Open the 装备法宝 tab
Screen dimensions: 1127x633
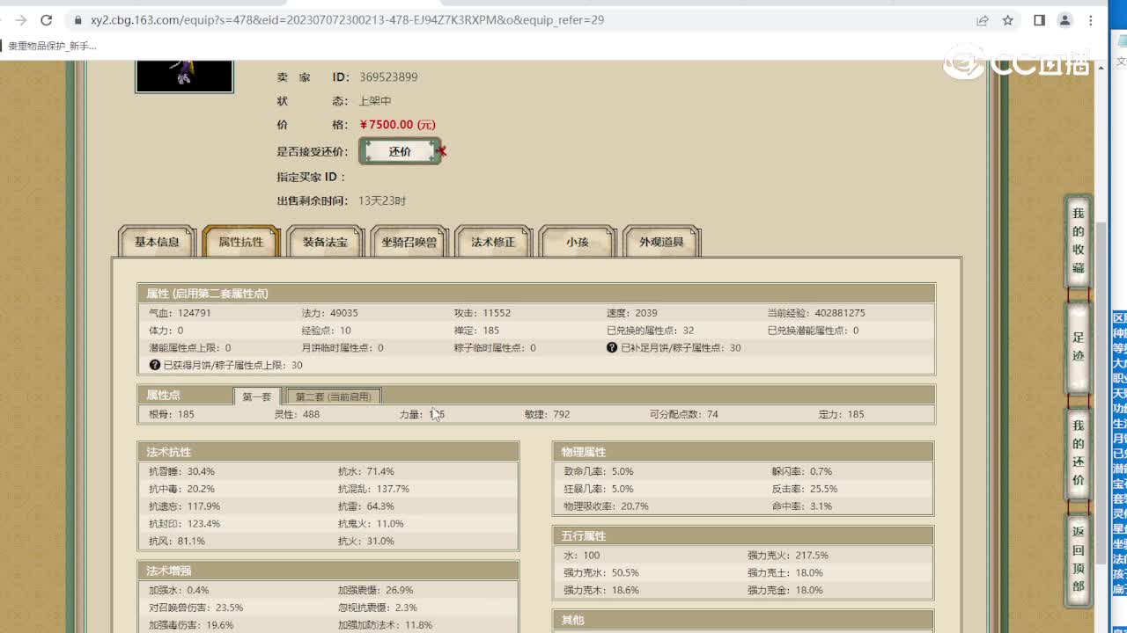pos(325,242)
